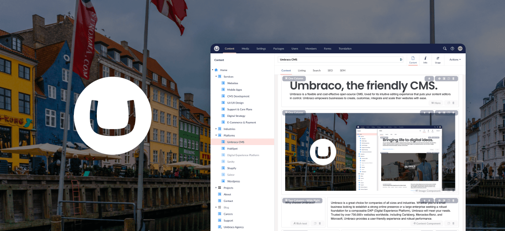505x231 pixels.
Task: Copy the Hero block
Action: [448, 103]
